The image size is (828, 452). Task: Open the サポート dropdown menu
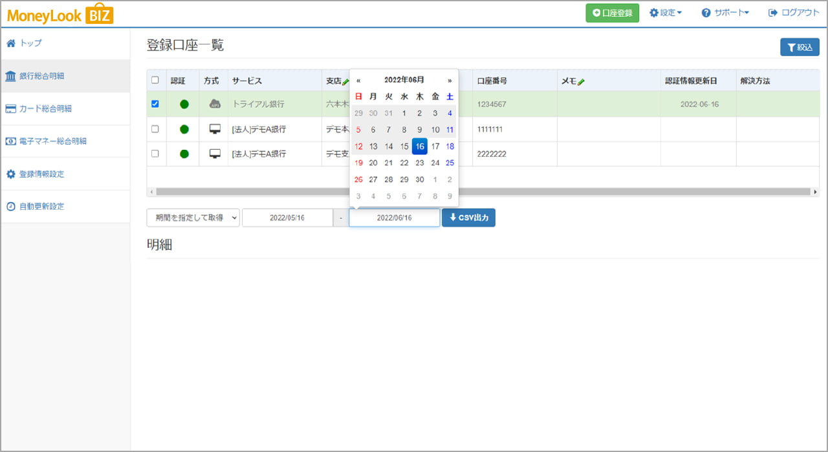[725, 13]
